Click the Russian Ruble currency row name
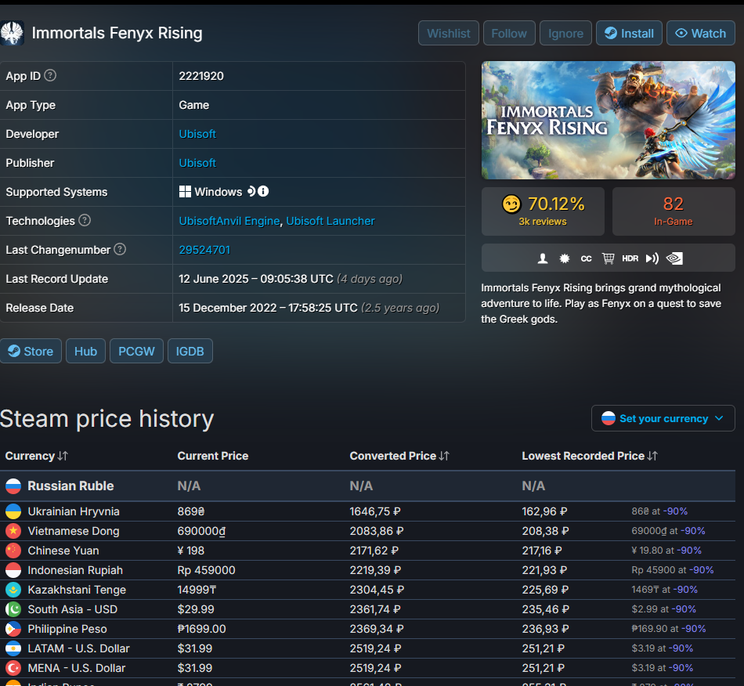 pyautogui.click(x=70, y=486)
